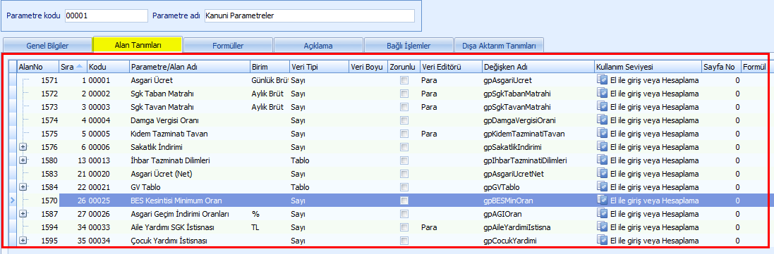Sort by the Sıra column header
The height and width of the screenshot is (254, 774).
point(73,66)
